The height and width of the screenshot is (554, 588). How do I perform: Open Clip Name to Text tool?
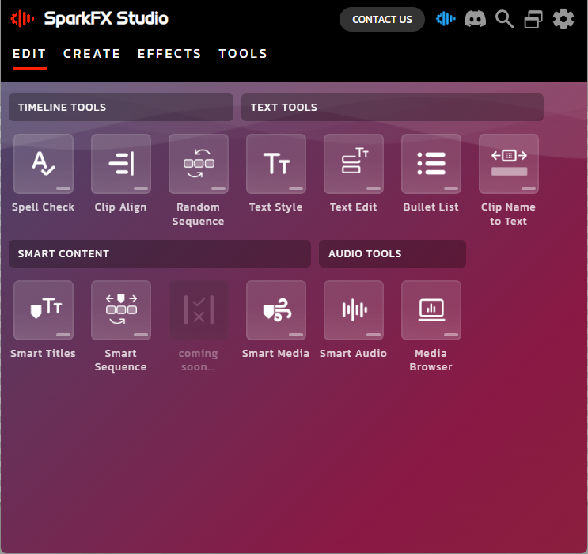pyautogui.click(x=509, y=164)
